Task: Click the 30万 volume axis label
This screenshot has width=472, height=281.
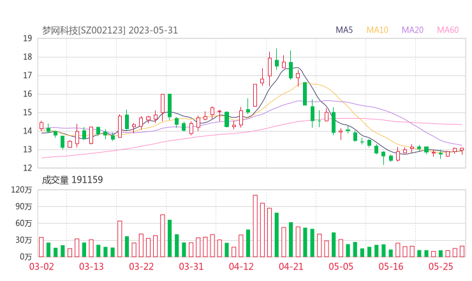Action: point(24,240)
